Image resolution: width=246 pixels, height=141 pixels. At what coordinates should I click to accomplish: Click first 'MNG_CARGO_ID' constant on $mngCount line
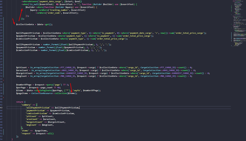click(68, 76)
